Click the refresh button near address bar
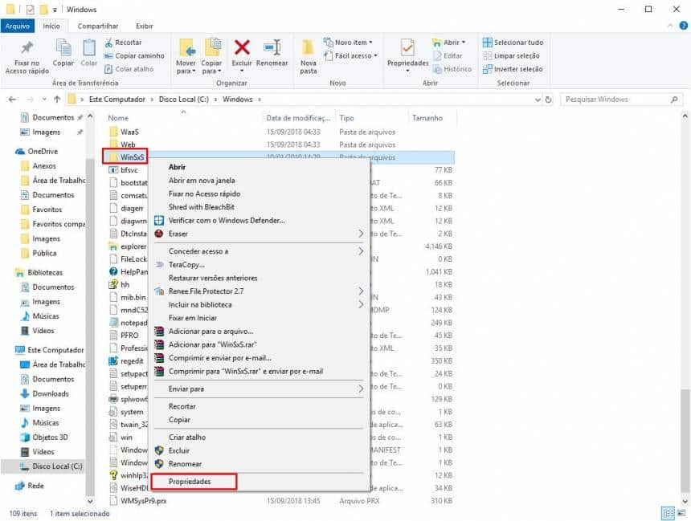 548,100
